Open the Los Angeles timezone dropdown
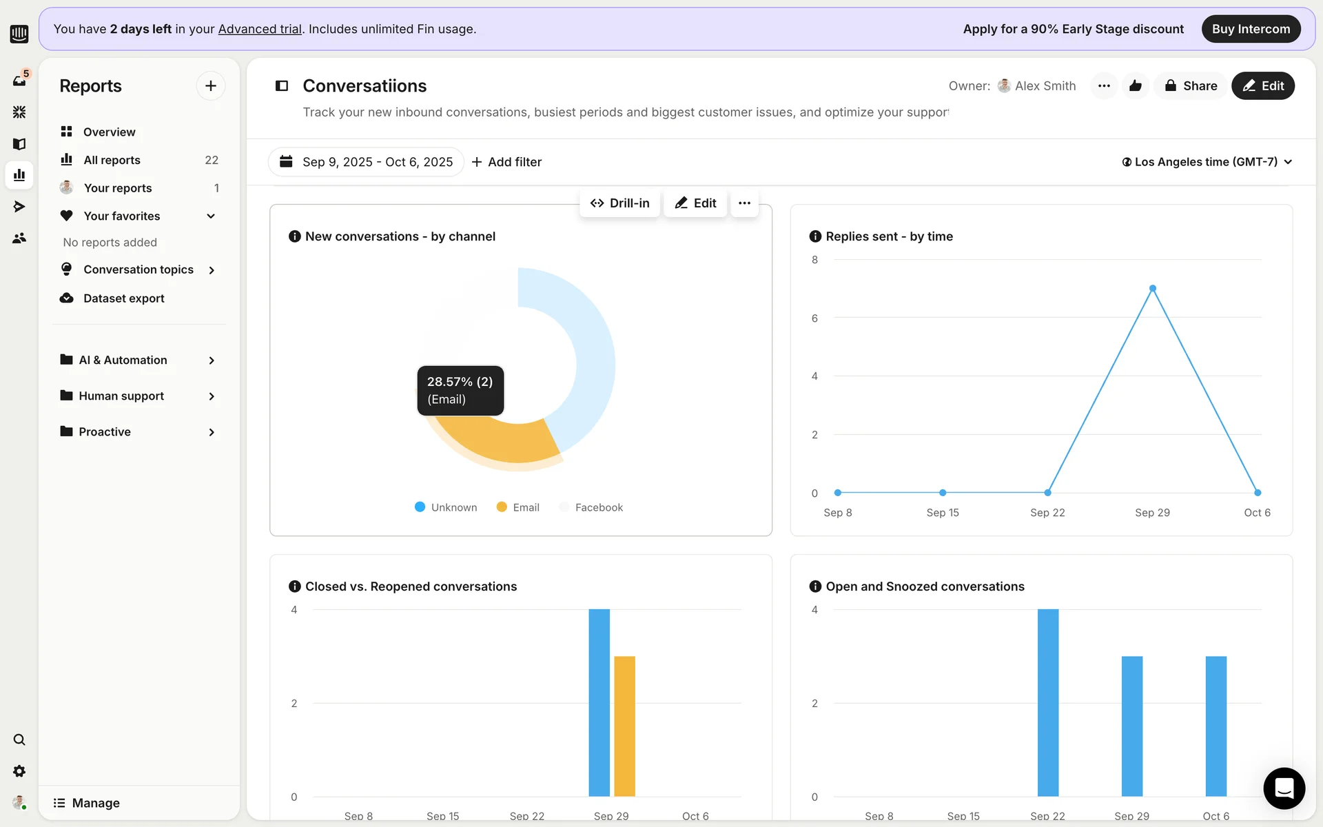The width and height of the screenshot is (1323, 827). (x=1207, y=162)
